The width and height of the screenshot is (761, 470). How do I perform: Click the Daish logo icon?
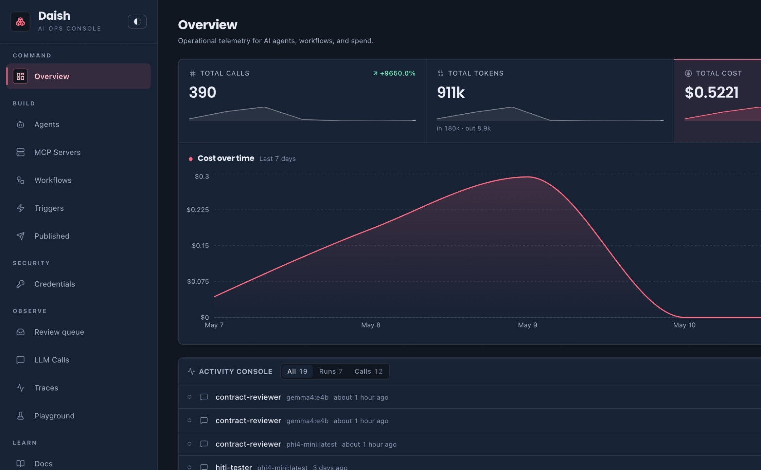coord(20,22)
